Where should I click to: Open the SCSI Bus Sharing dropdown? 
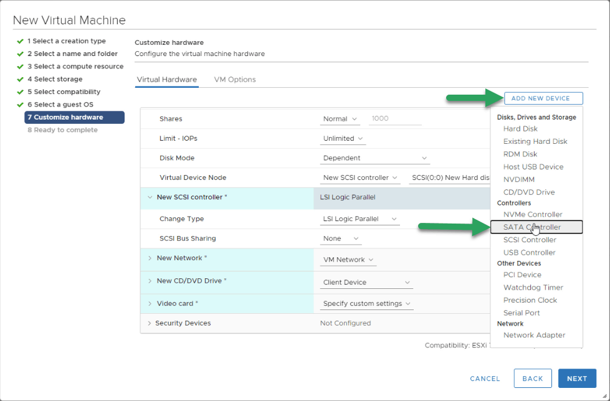[x=341, y=239]
